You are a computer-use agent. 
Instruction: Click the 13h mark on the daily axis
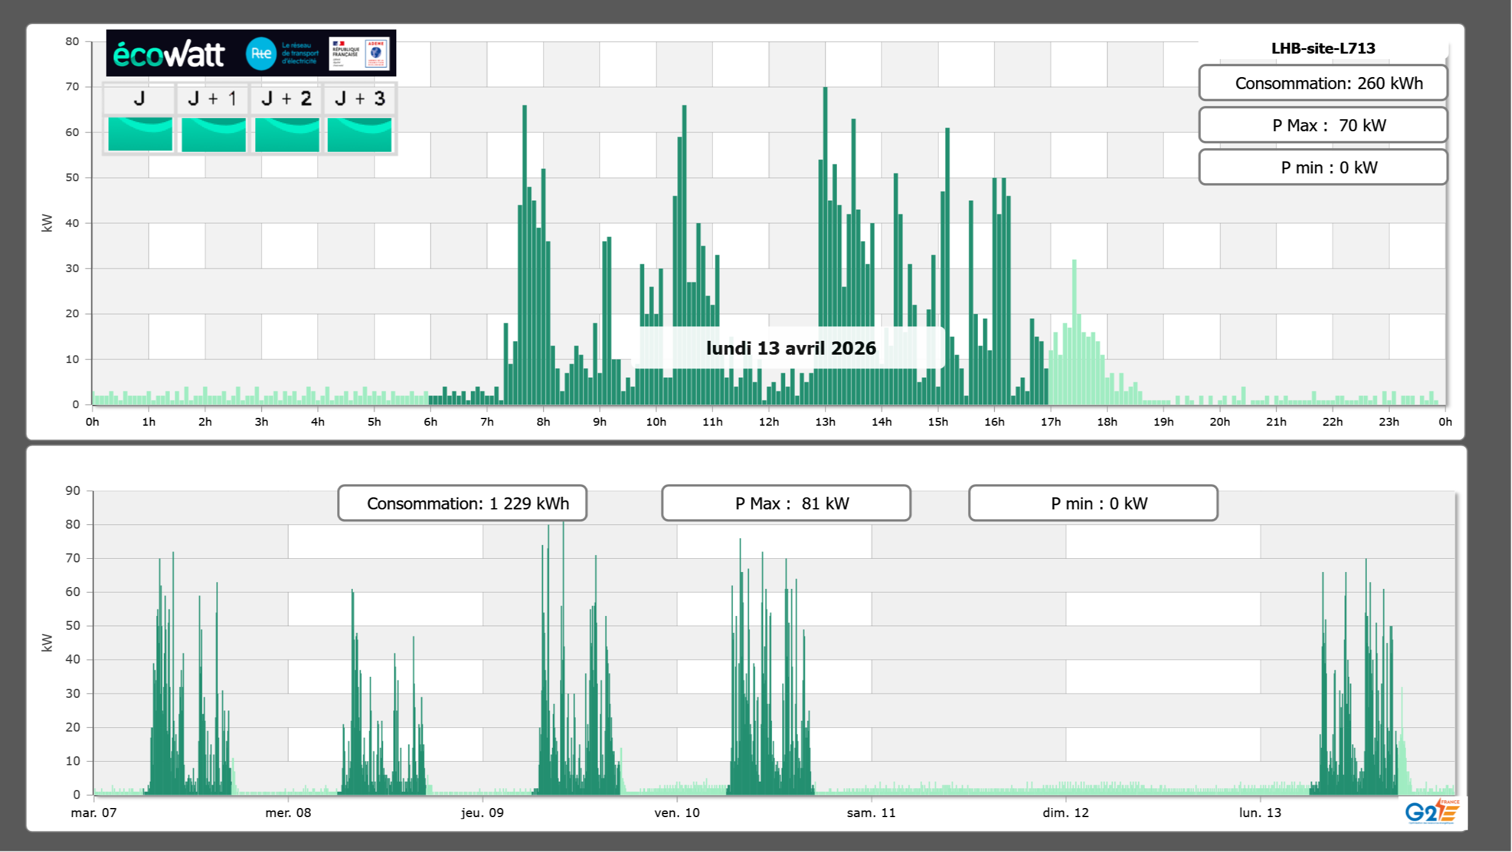point(825,422)
